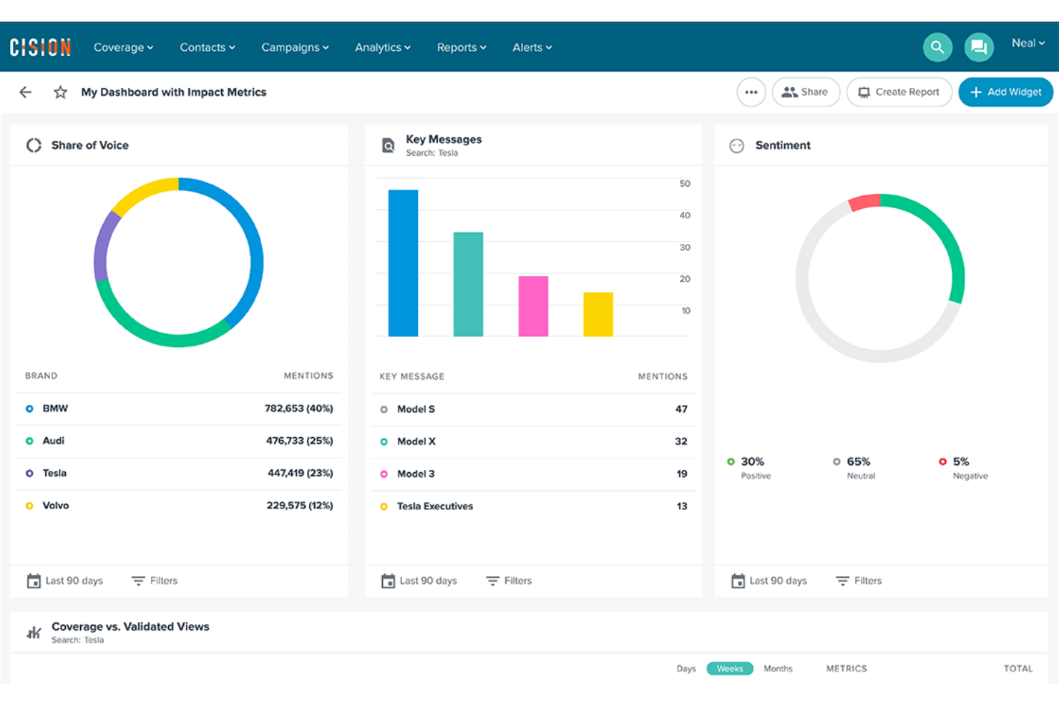Open the chat messages icon
This screenshot has width=1059, height=706.
[x=979, y=47]
